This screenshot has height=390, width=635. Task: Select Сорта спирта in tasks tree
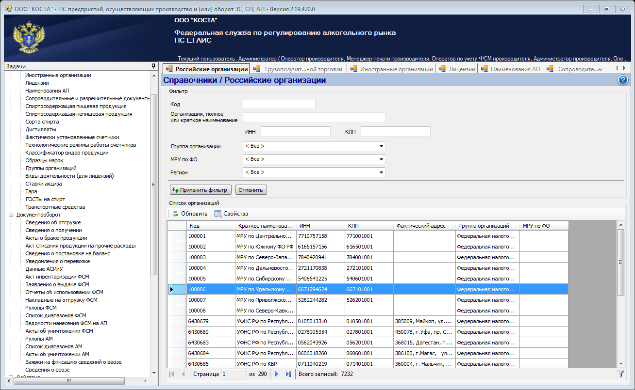(x=42, y=122)
